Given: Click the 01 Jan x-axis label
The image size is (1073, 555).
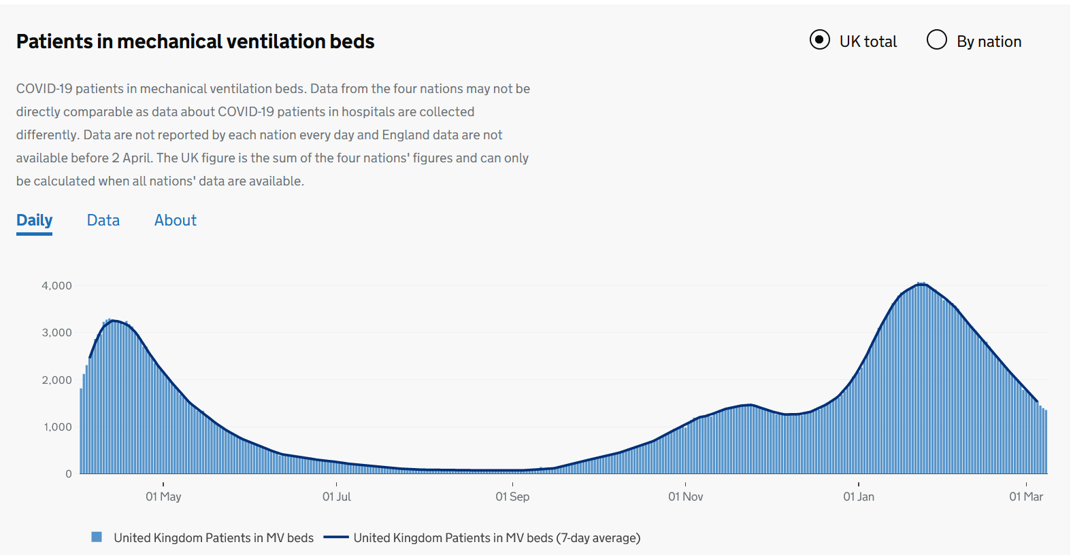Looking at the screenshot, I should [x=859, y=497].
